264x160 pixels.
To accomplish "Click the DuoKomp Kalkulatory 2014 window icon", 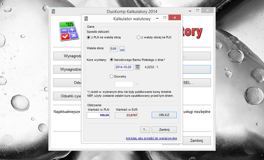I will pyautogui.click(x=53, y=11).
